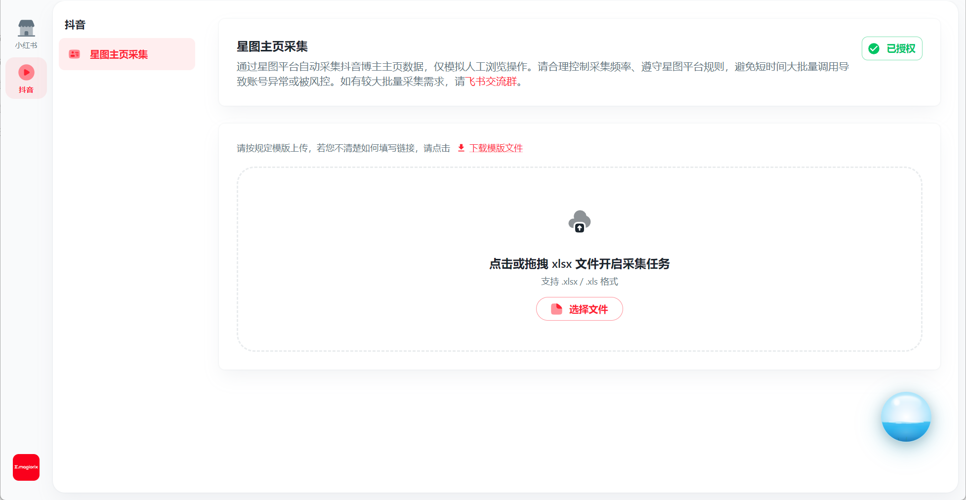Image resolution: width=966 pixels, height=500 pixels.
Task: Open 星图主页采集 in the menu
Action: [x=127, y=54]
